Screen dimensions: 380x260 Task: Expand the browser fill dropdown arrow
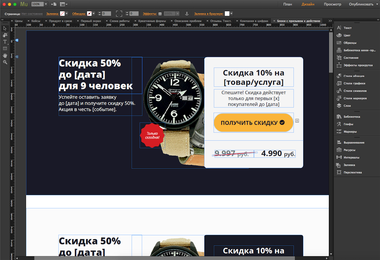point(231,14)
